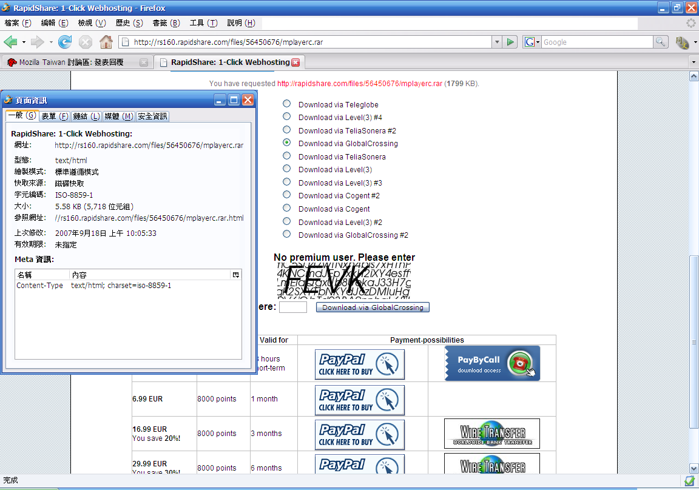Select Download via Level(3) #3 option
Viewport: 699px width, 490px height.
point(286,182)
